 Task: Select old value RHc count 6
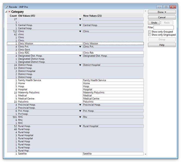point(20,120)
